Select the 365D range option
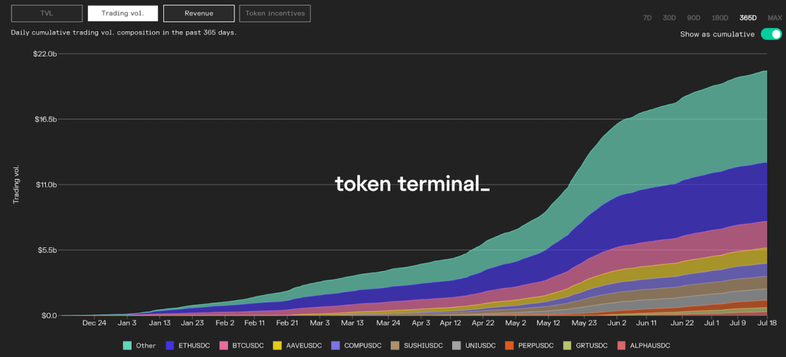The width and height of the screenshot is (786, 357). coord(748,17)
